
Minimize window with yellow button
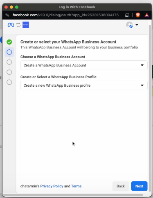pyautogui.click(x=11, y=7)
